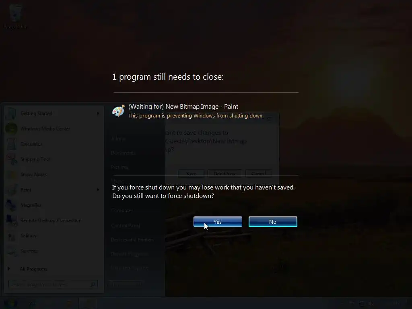
Task: Open Documents in the Start menu right pane
Action: point(123,152)
